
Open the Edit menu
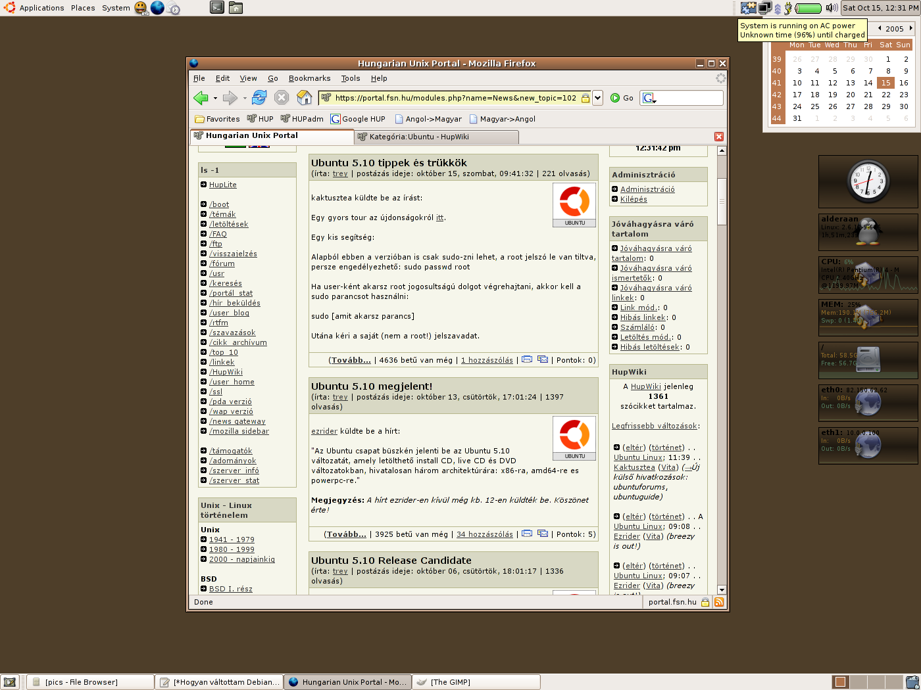[222, 78]
